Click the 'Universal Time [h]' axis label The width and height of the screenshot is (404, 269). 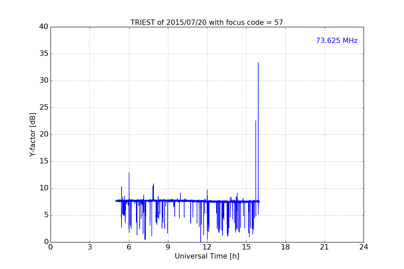pos(207,256)
